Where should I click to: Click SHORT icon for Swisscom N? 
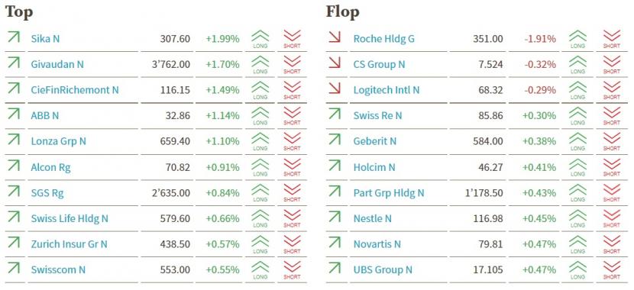(x=292, y=270)
